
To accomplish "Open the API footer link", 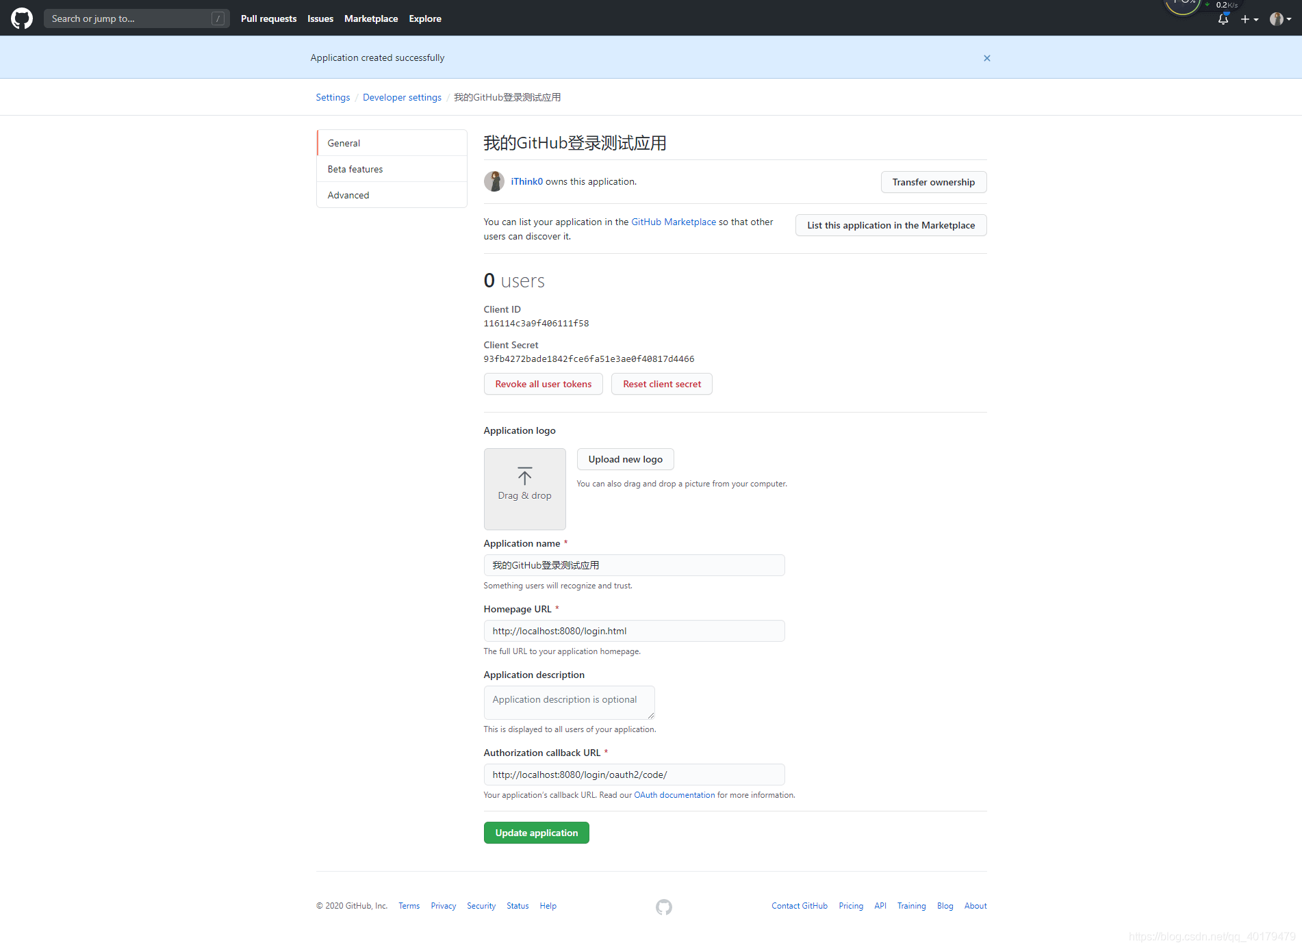I will click(880, 906).
